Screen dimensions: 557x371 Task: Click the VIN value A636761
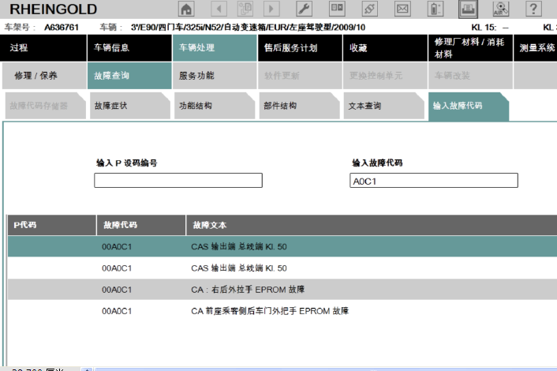[x=62, y=28]
